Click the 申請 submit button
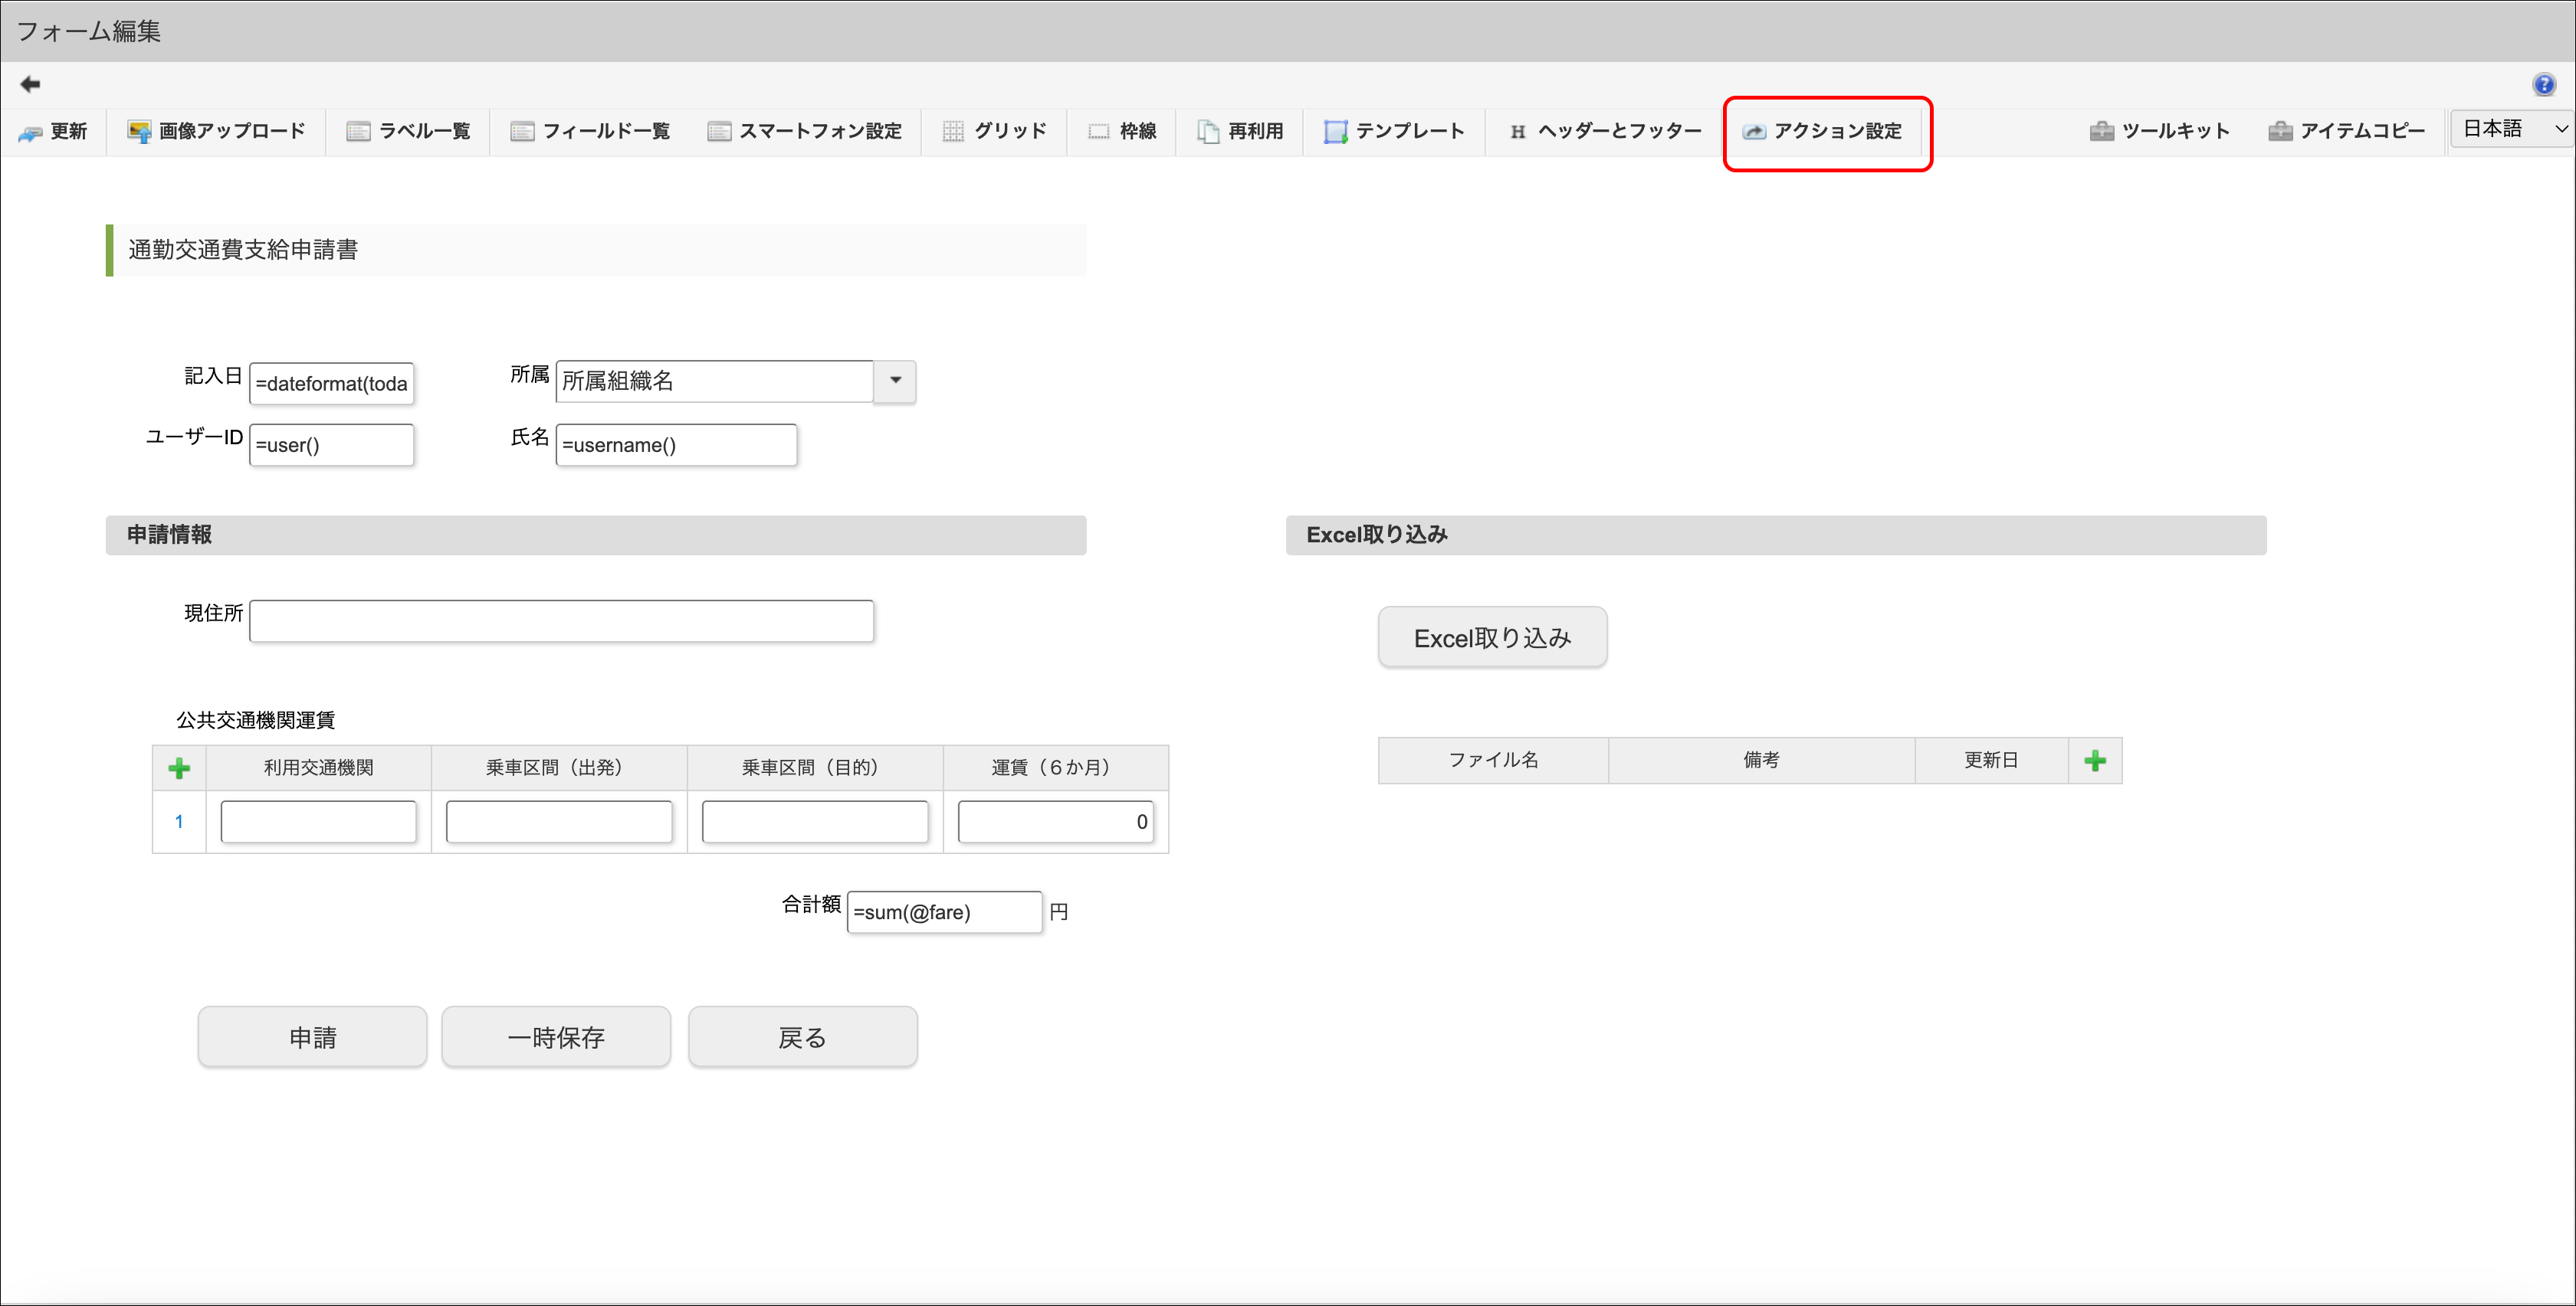Screen dimensions: 2576x1306 pyautogui.click(x=312, y=1037)
